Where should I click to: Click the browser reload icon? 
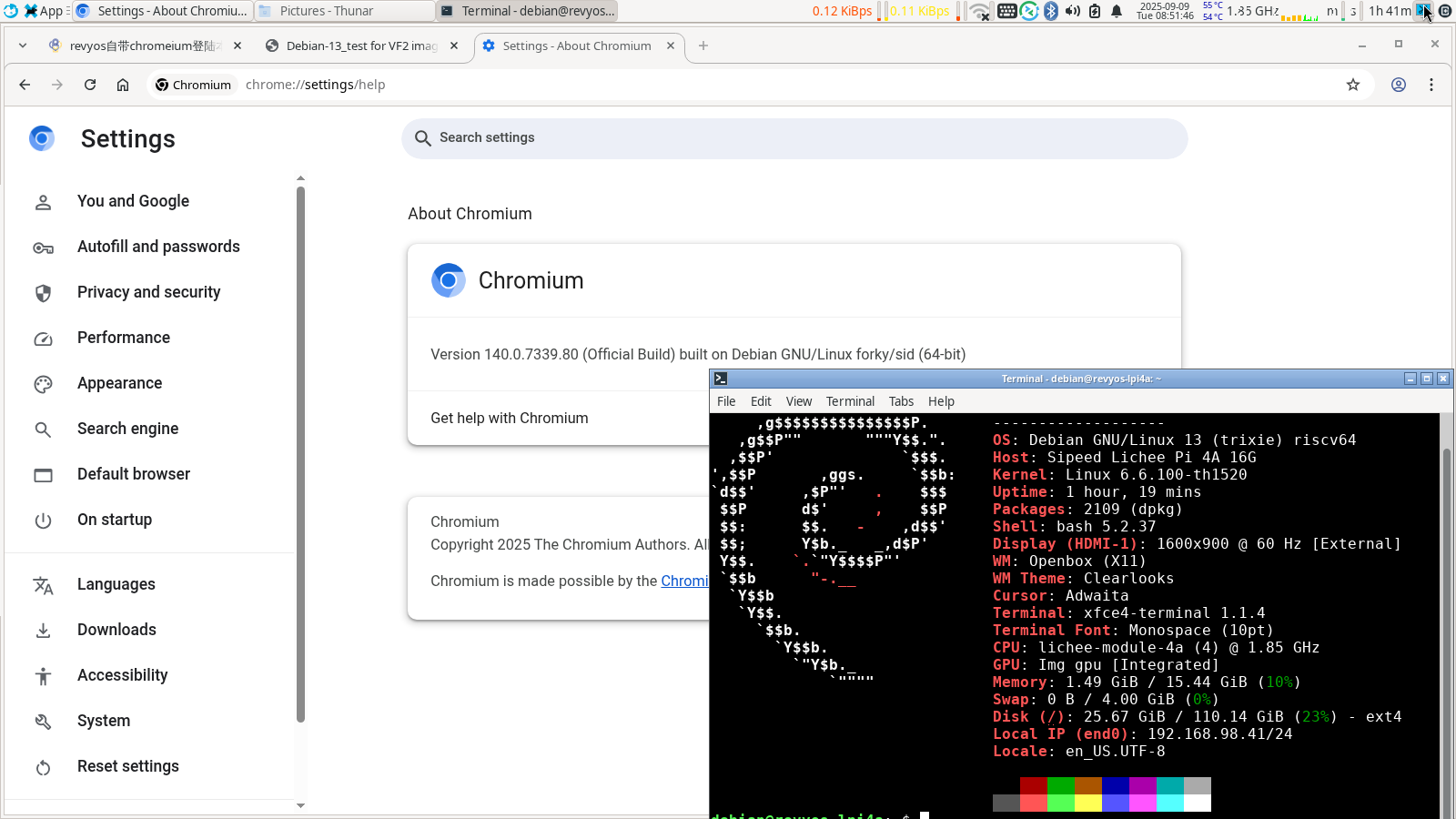[x=90, y=85]
